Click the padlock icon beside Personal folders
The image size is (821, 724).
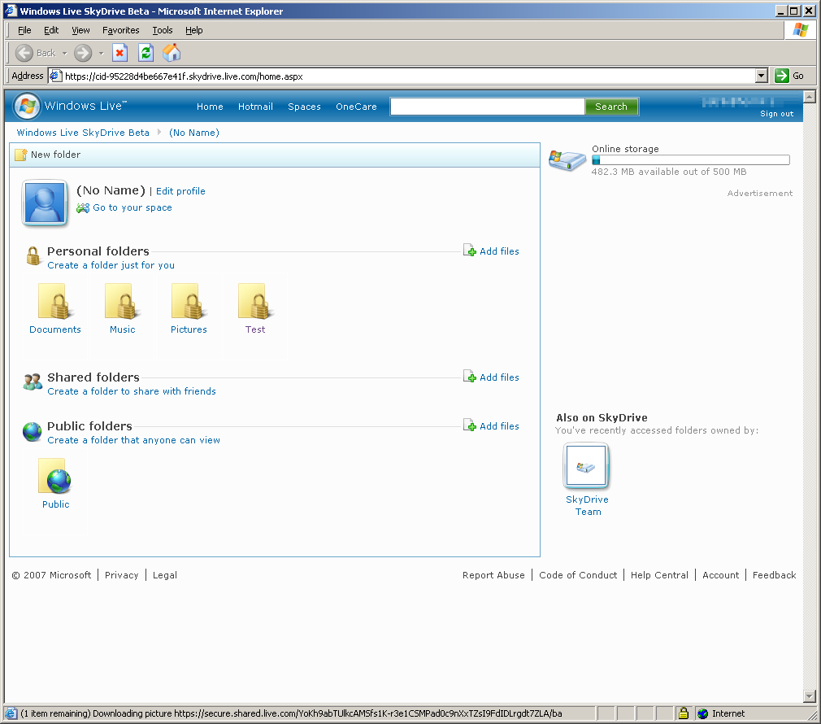coord(33,255)
